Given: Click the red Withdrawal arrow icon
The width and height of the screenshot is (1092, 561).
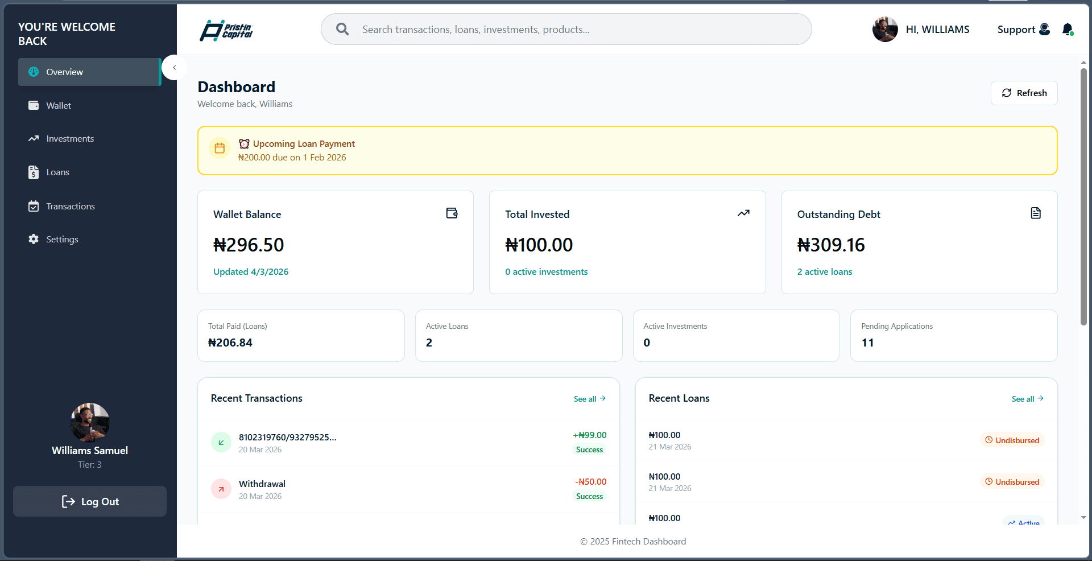Looking at the screenshot, I should [221, 489].
